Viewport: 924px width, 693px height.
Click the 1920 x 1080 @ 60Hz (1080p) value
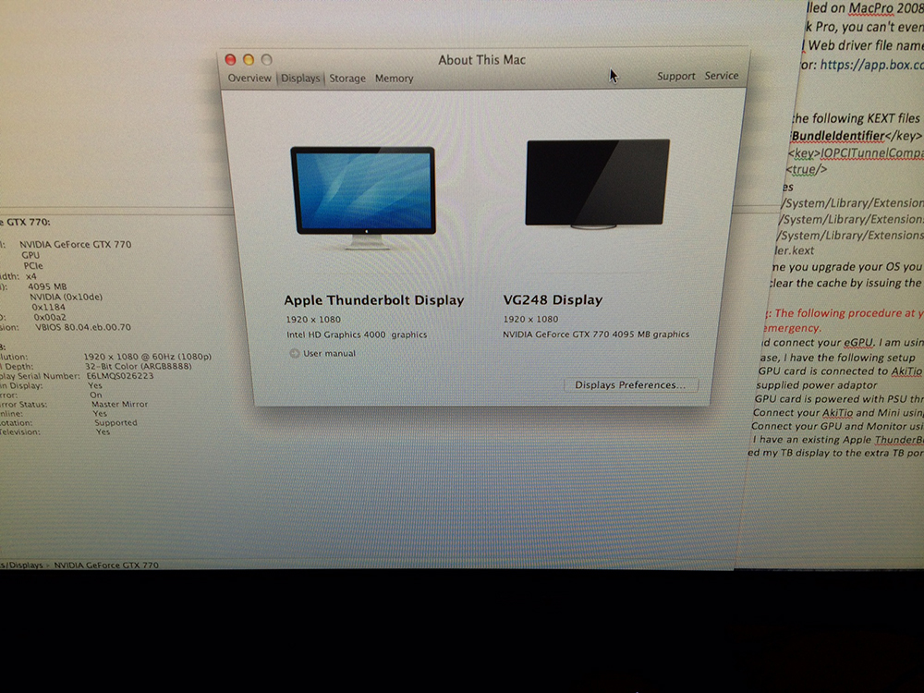tap(147, 357)
